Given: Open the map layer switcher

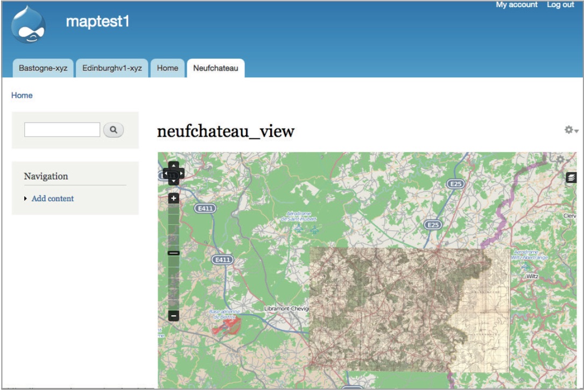Looking at the screenshot, I should (571, 177).
